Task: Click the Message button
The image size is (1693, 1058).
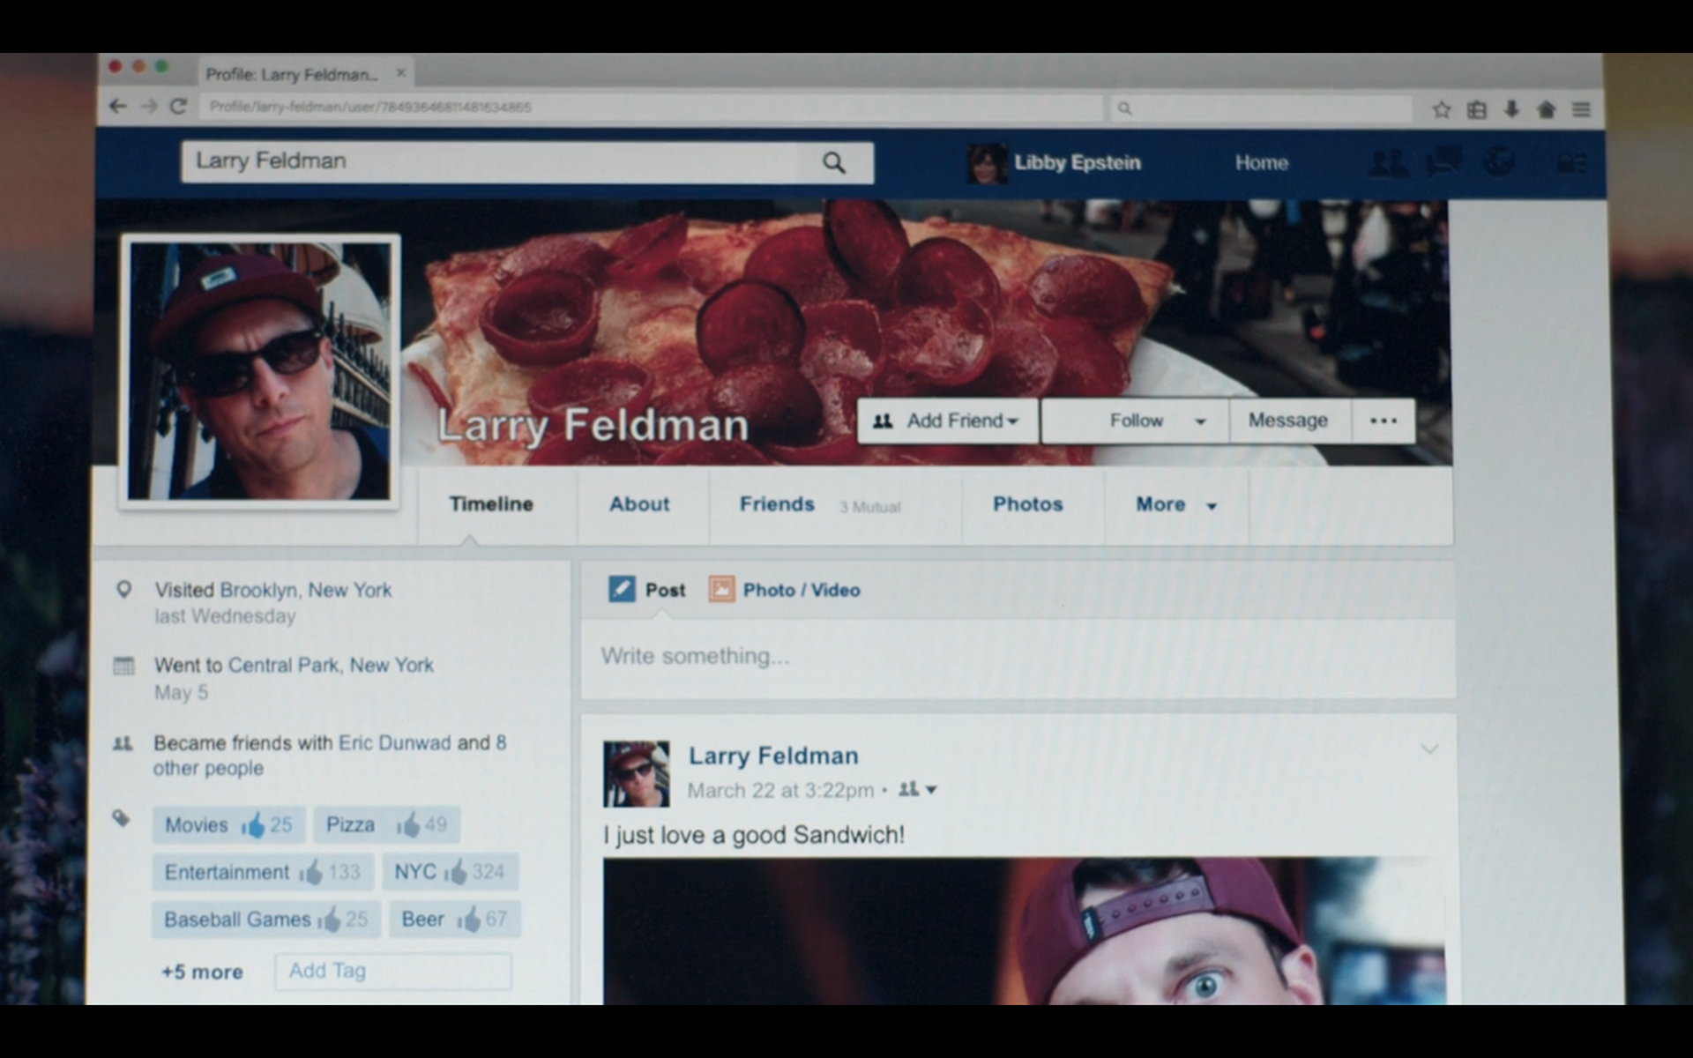Action: point(1287,421)
